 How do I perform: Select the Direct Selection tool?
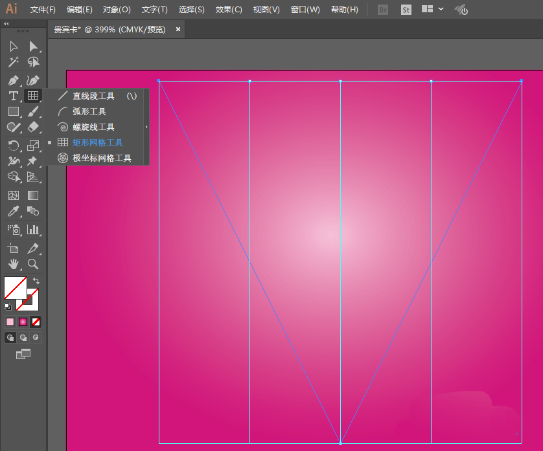[33, 47]
